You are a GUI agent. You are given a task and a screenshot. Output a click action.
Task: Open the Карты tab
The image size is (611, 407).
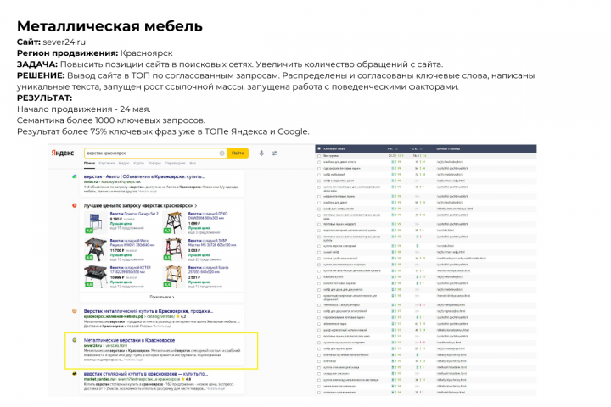tap(138, 163)
